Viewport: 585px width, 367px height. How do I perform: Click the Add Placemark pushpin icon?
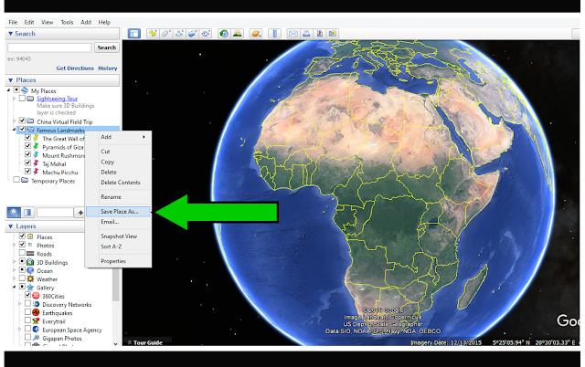click(x=153, y=34)
